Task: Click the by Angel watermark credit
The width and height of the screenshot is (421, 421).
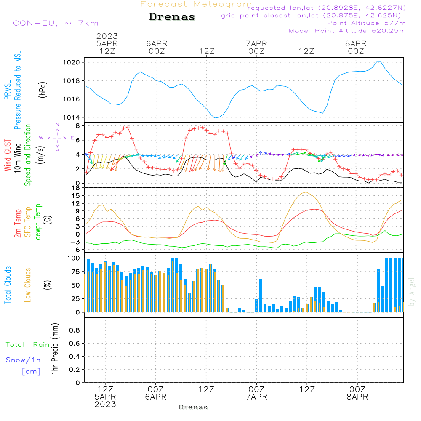Action: (412, 292)
